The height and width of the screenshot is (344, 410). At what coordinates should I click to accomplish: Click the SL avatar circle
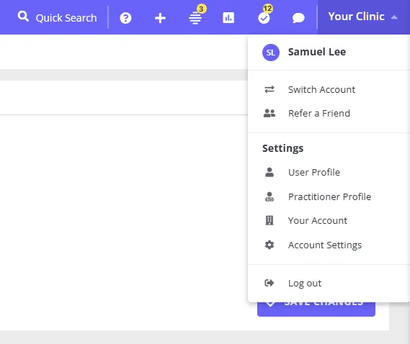(x=271, y=53)
